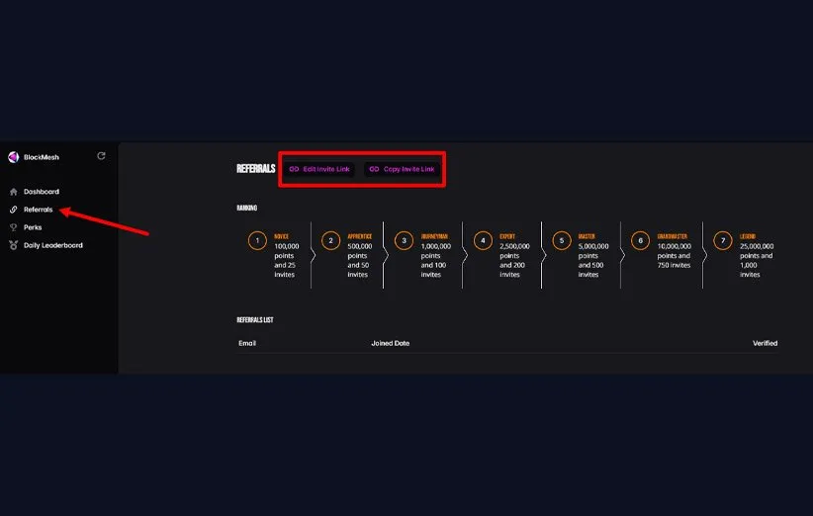Click the Verified column header
The height and width of the screenshot is (516, 813).
tap(765, 343)
